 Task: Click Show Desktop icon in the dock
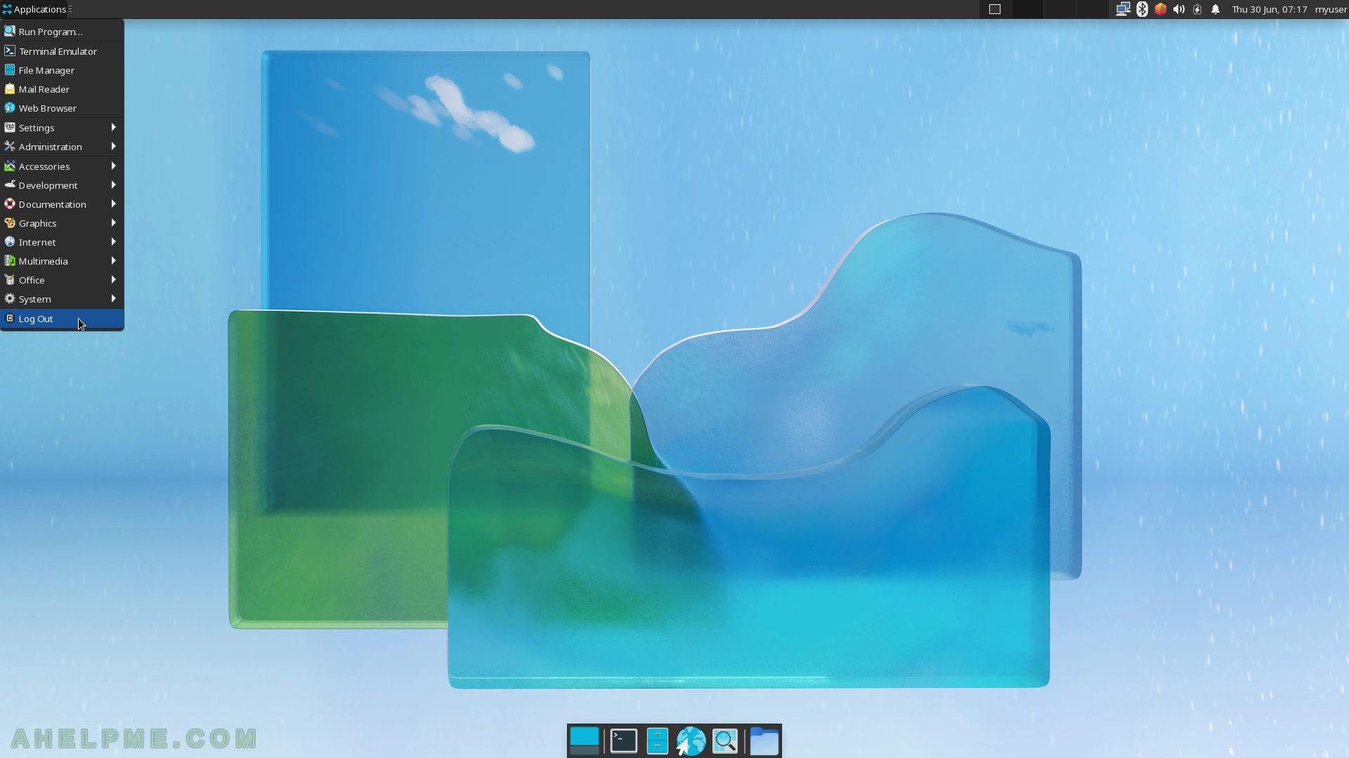tap(585, 741)
